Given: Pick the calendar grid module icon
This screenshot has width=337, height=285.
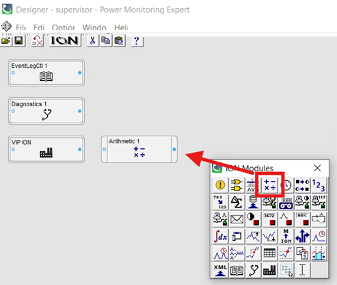Looking at the screenshot, I should pyautogui.click(x=269, y=253).
